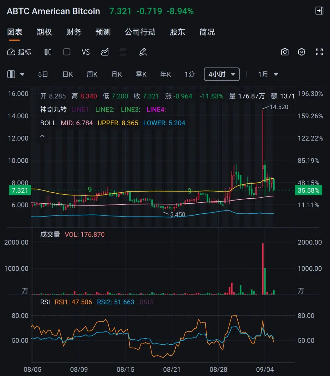
Task: Collapse the indicator legend caret
Action: tap(43, 136)
